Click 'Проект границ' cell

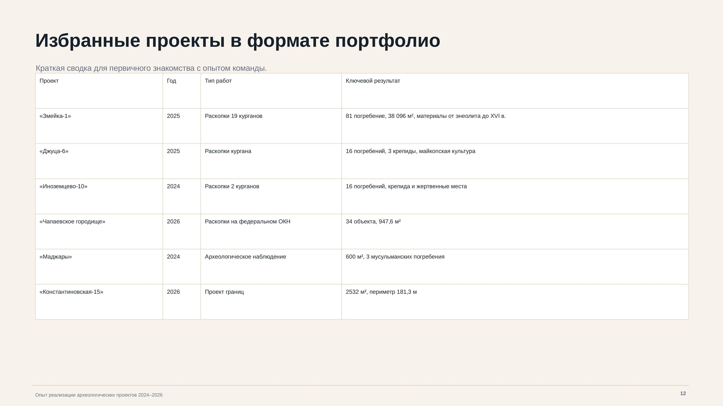click(224, 292)
